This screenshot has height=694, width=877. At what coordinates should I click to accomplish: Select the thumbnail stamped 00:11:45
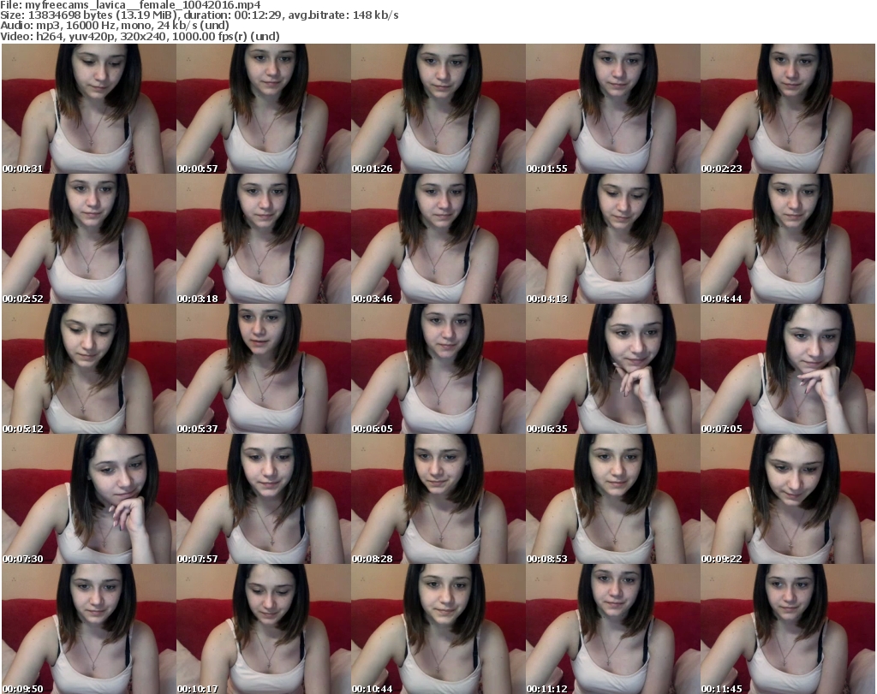[x=788, y=629]
